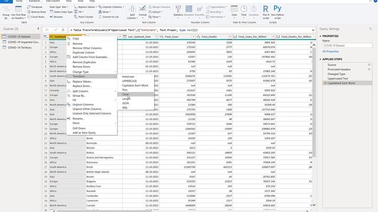
Task: Choose Capitalize Each Word in submenu
Action: tap(136, 85)
